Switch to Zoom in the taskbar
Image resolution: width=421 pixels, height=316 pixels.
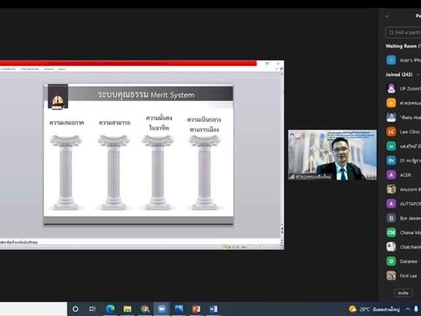162,309
